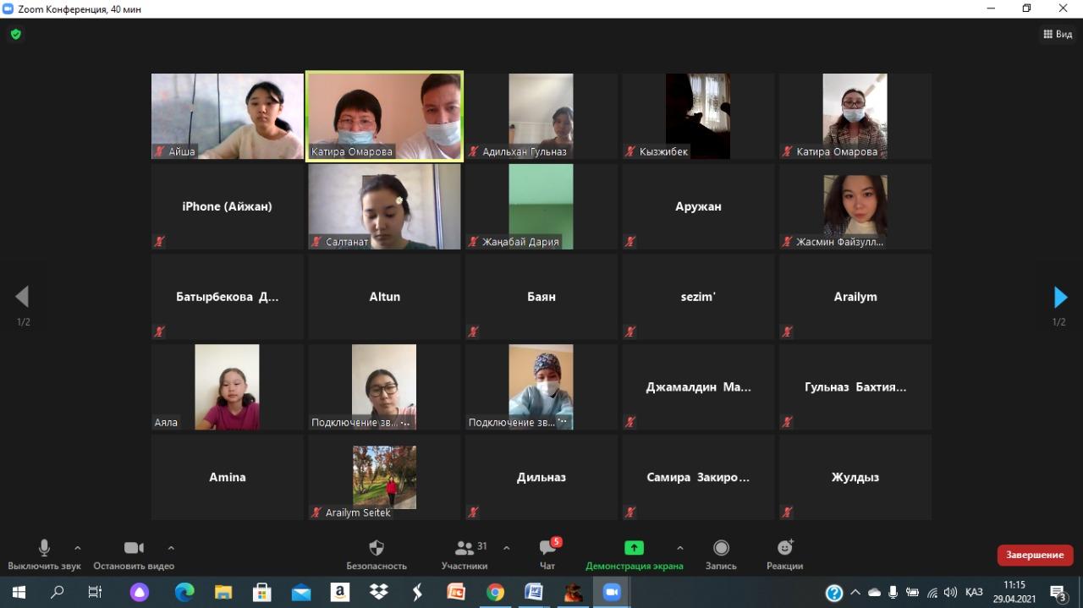Image resolution: width=1083 pixels, height=608 pixels.
Task: Click the green encryption shield icon
Action: click(15, 35)
